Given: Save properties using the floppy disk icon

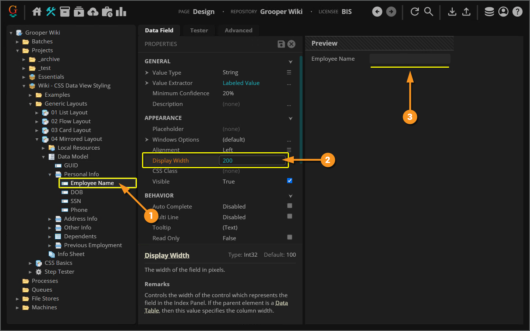Looking at the screenshot, I should click(x=281, y=44).
